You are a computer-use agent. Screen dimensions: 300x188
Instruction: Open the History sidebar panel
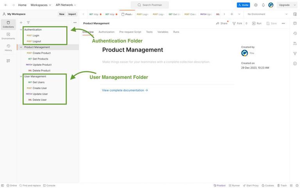pyautogui.click(x=8, y=48)
